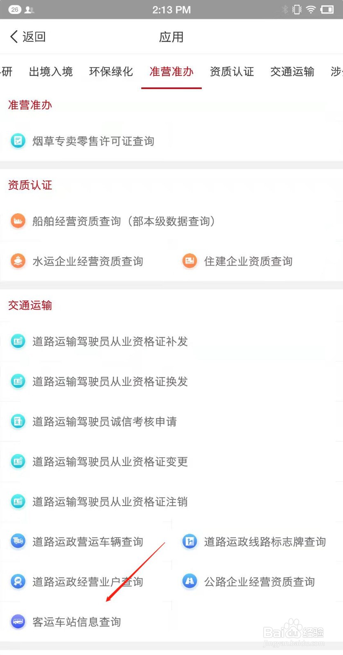Tap the 返回 back button text
343x655 pixels.
point(34,37)
